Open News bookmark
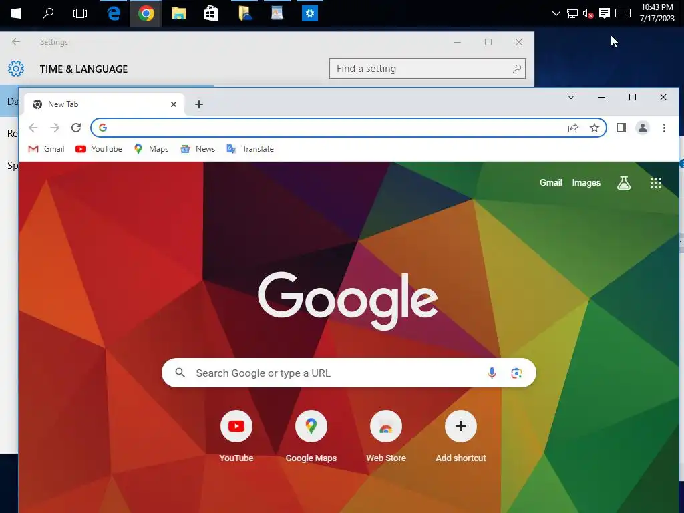The image size is (684, 513). pos(198,149)
